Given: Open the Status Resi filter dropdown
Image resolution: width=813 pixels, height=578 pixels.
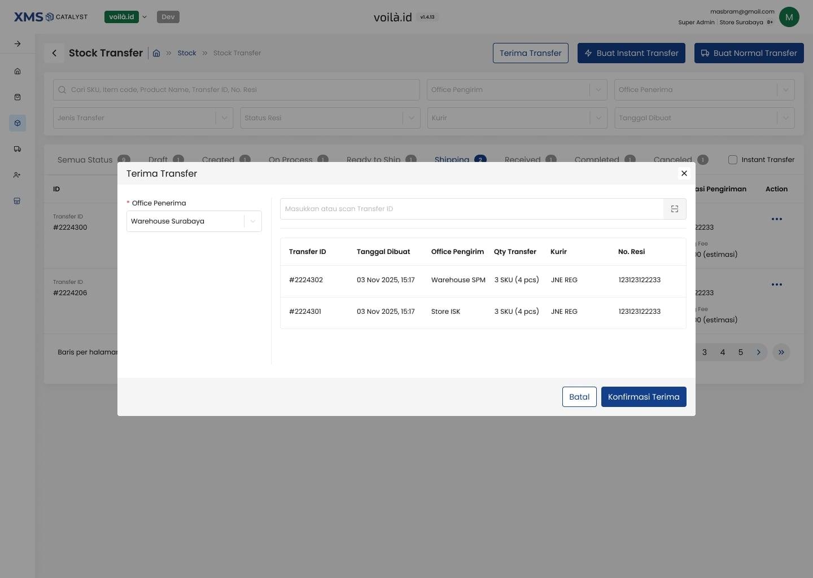Looking at the screenshot, I should click(x=330, y=118).
